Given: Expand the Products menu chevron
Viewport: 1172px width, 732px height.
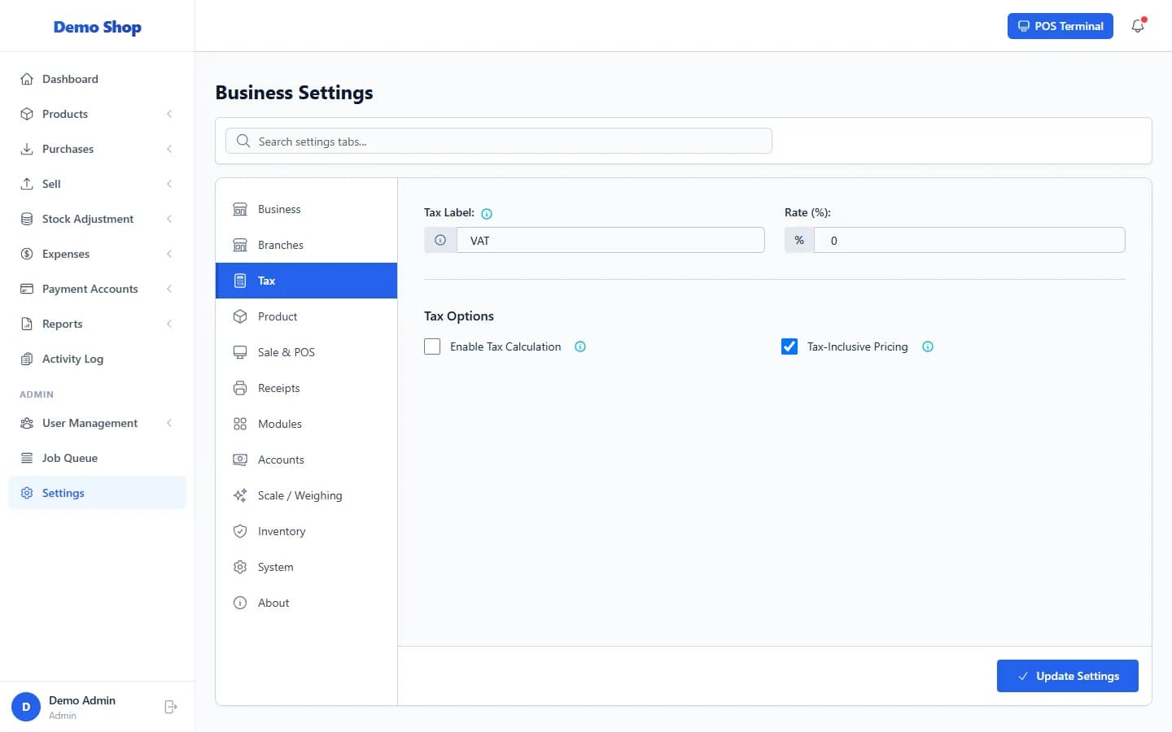Looking at the screenshot, I should 169,114.
